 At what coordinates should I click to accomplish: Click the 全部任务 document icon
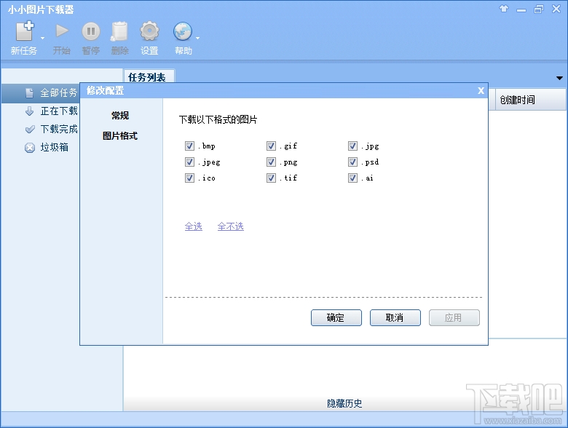point(30,93)
